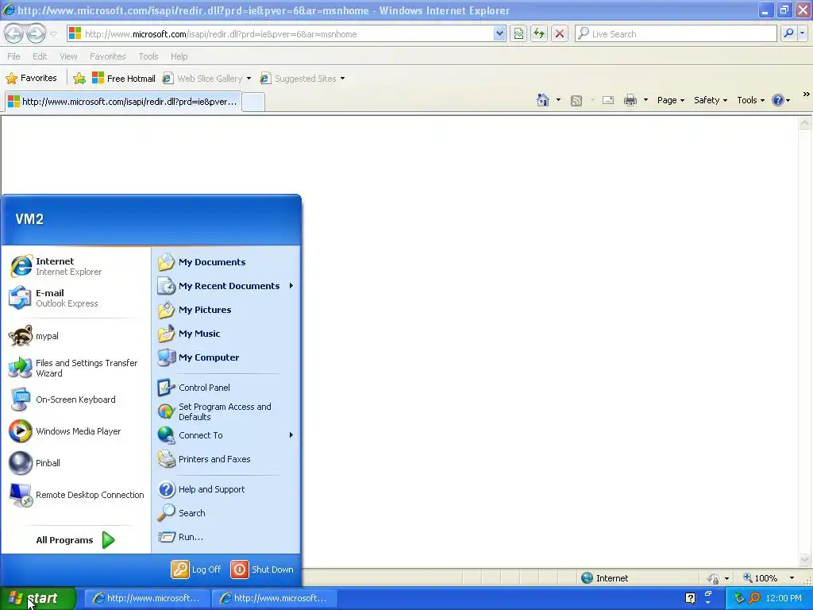The image size is (813, 610).
Task: Click the taskbar clock showing 12:00 PM
Action: (784, 598)
